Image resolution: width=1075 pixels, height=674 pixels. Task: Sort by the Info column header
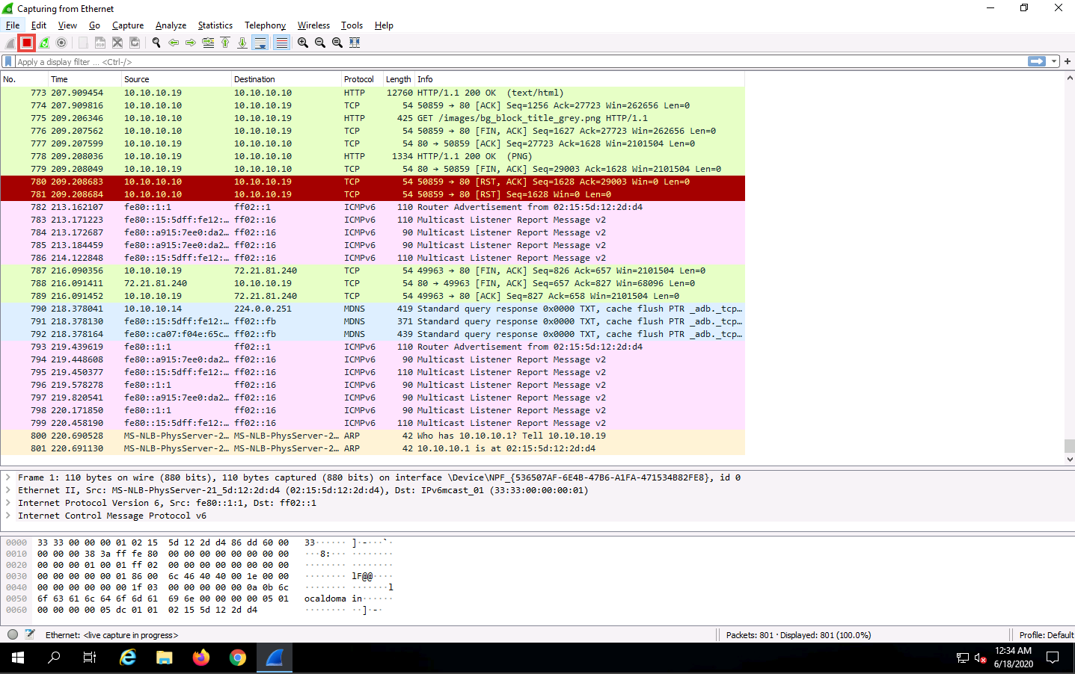[580, 79]
